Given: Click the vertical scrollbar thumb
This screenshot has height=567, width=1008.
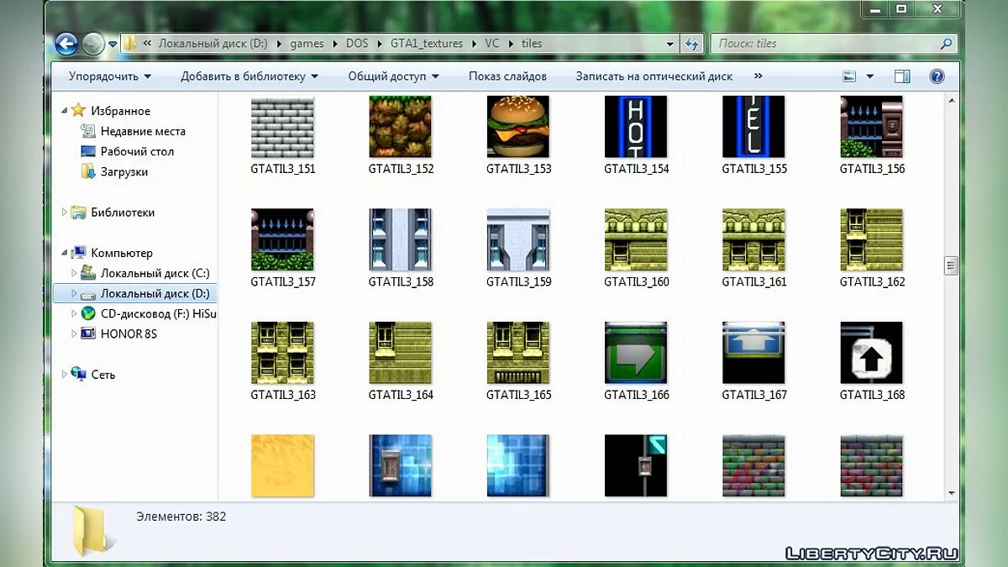Looking at the screenshot, I should (951, 266).
